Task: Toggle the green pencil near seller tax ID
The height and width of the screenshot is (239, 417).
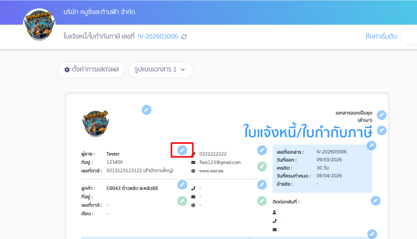Action: pyautogui.click(x=261, y=167)
